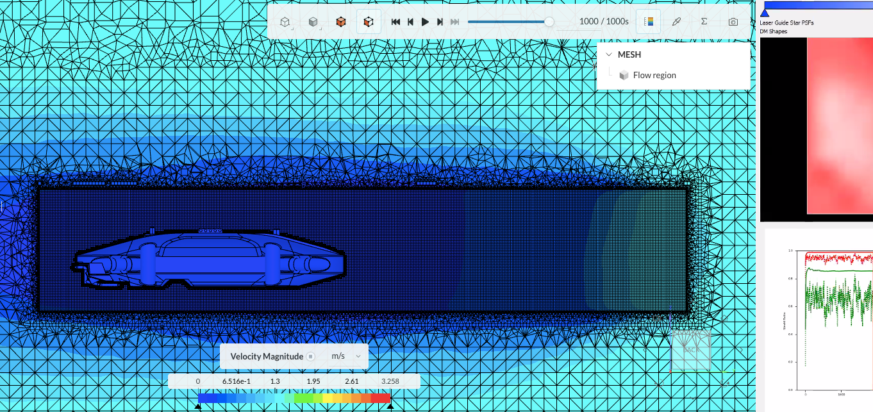Screen dimensions: 873x412
Task: Select the orange surfaces cube render mode
Action: coord(340,22)
